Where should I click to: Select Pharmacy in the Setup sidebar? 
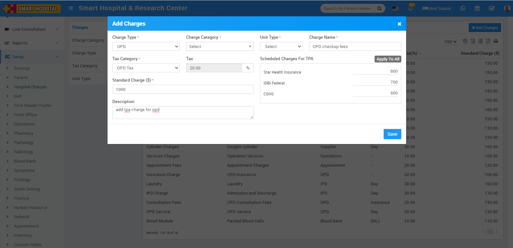click(23, 133)
